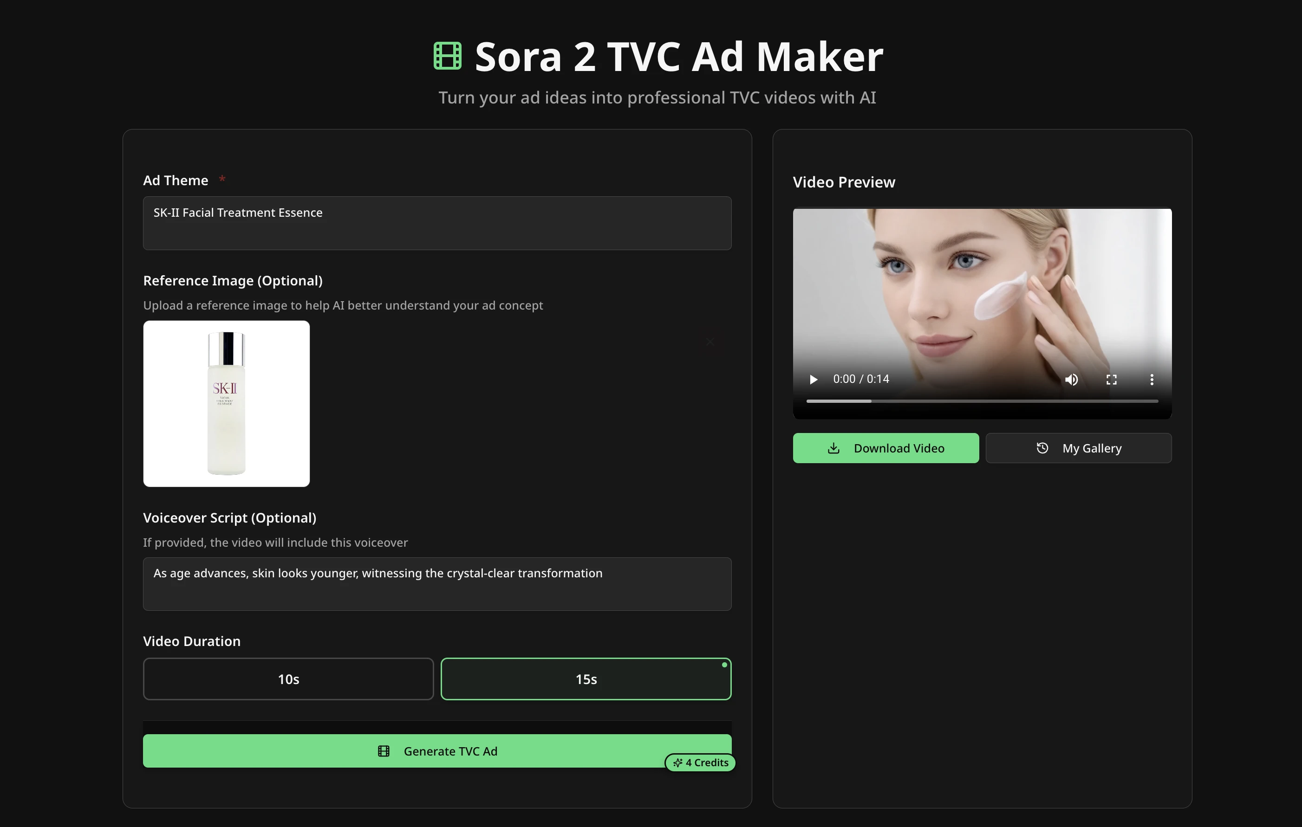Click the SK-II reference image thumbnail

226,404
